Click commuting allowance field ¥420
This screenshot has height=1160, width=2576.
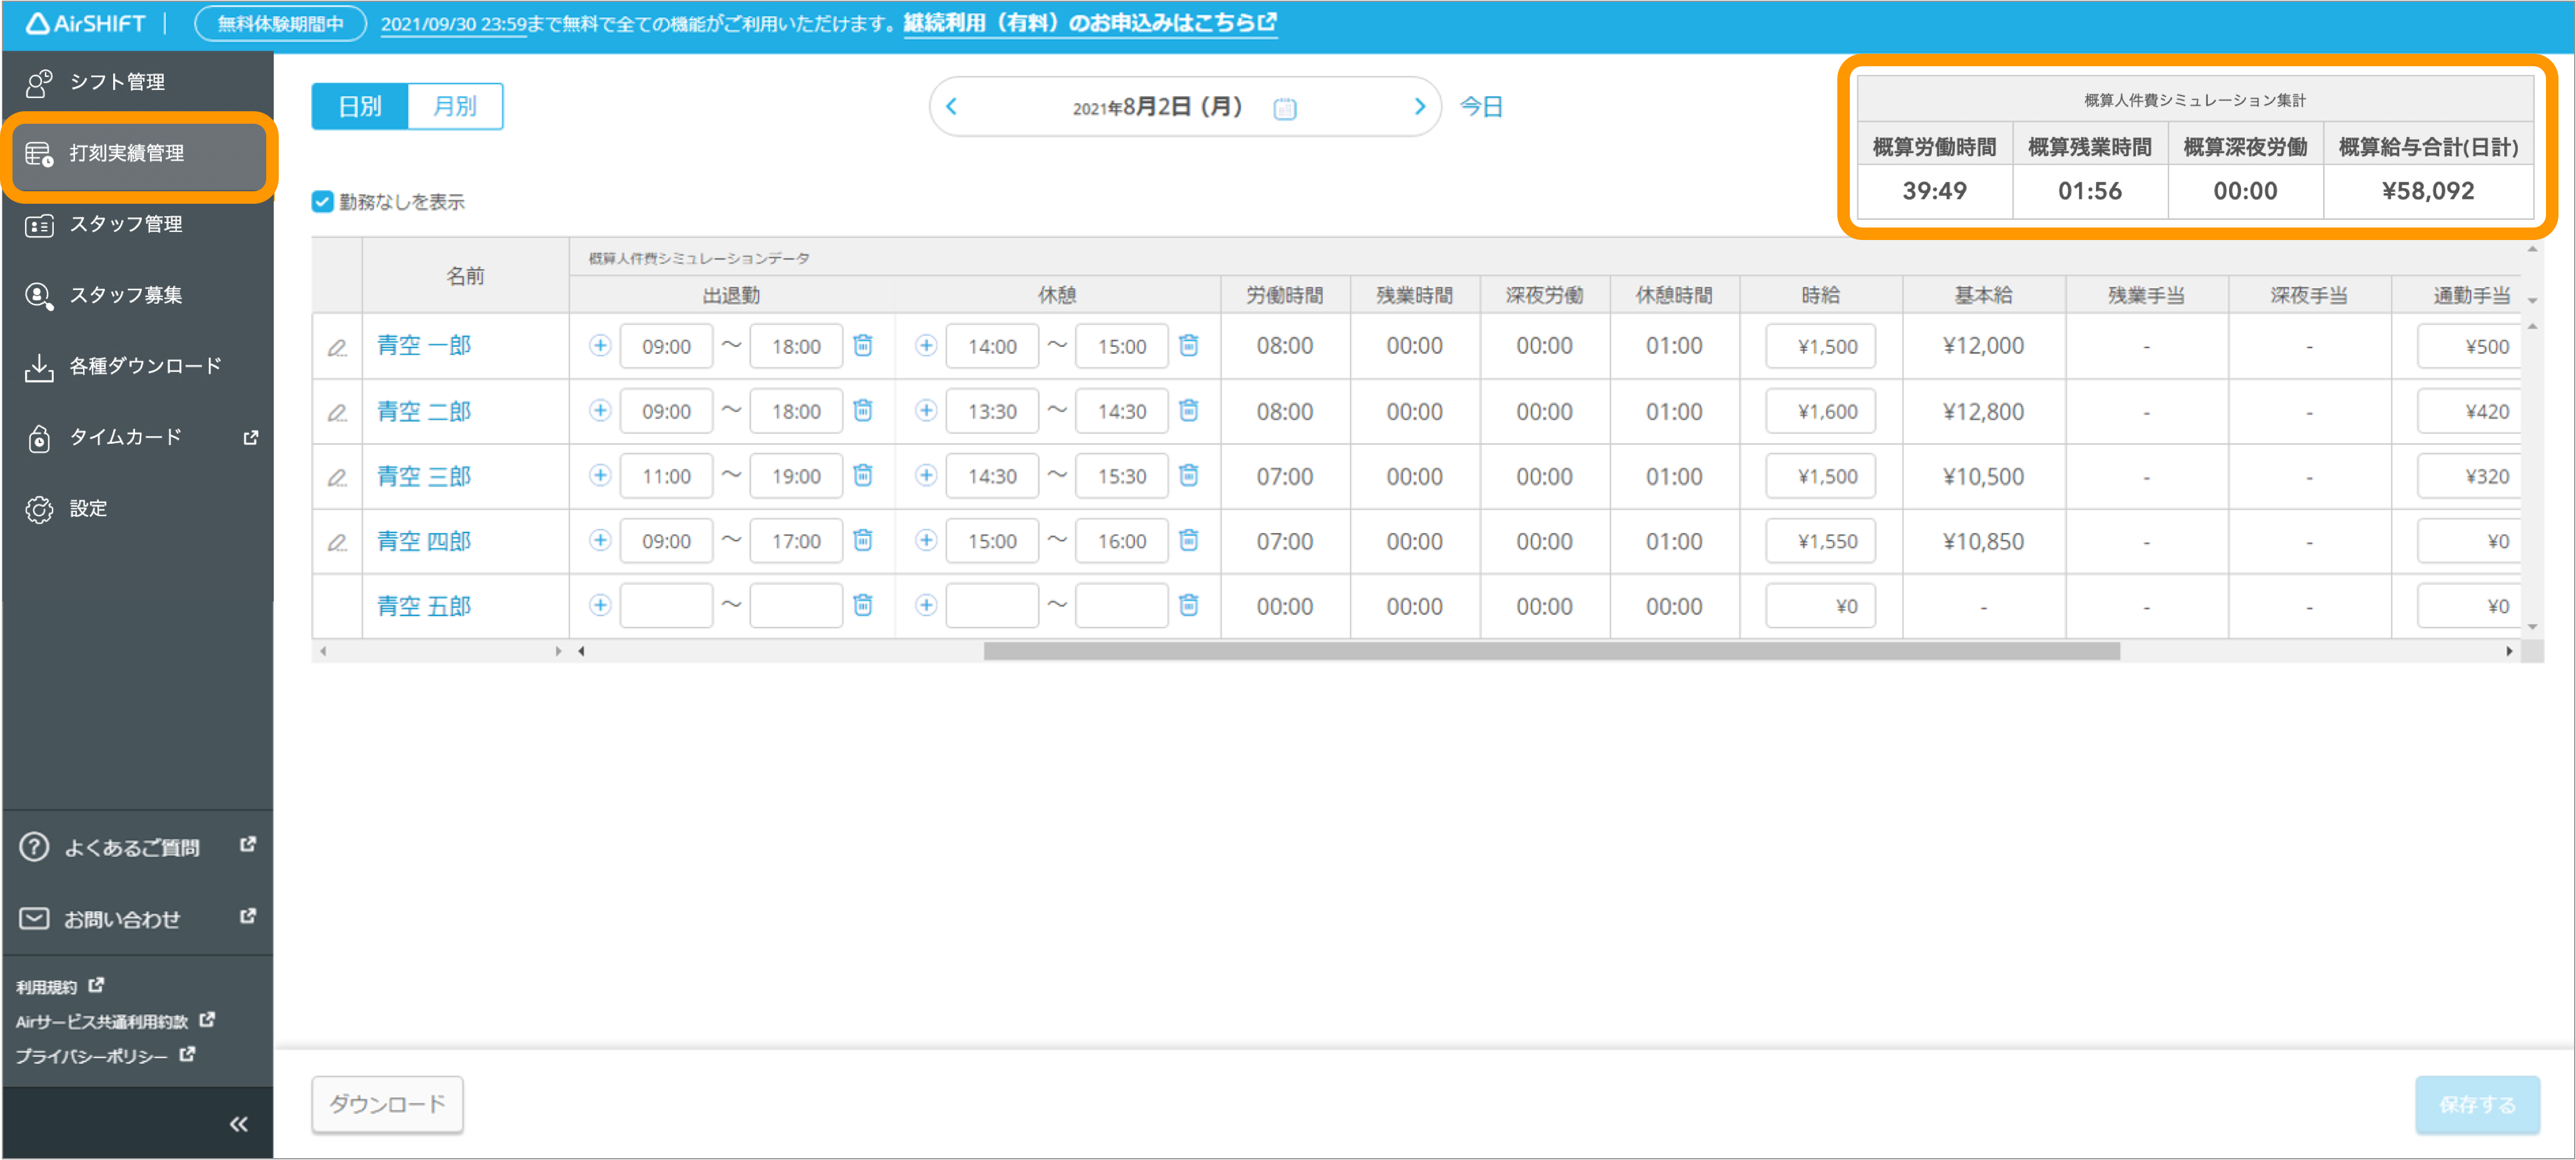click(2469, 411)
